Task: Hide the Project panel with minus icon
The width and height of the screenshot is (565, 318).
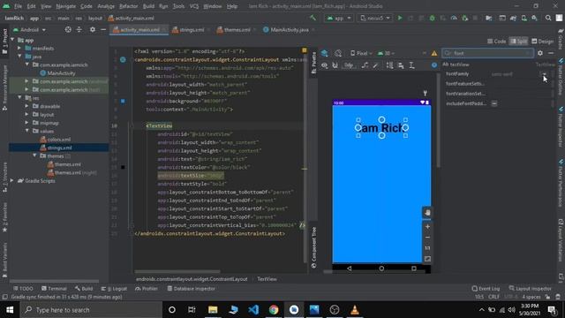Action: [x=103, y=29]
